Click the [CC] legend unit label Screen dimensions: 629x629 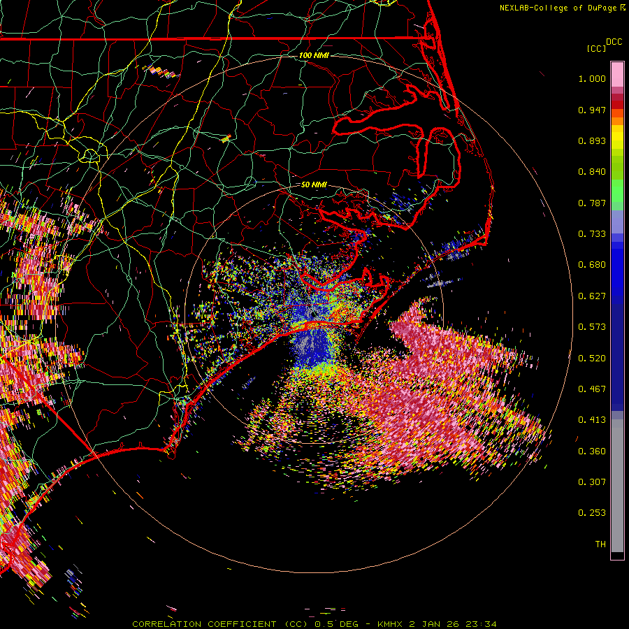tap(597, 48)
